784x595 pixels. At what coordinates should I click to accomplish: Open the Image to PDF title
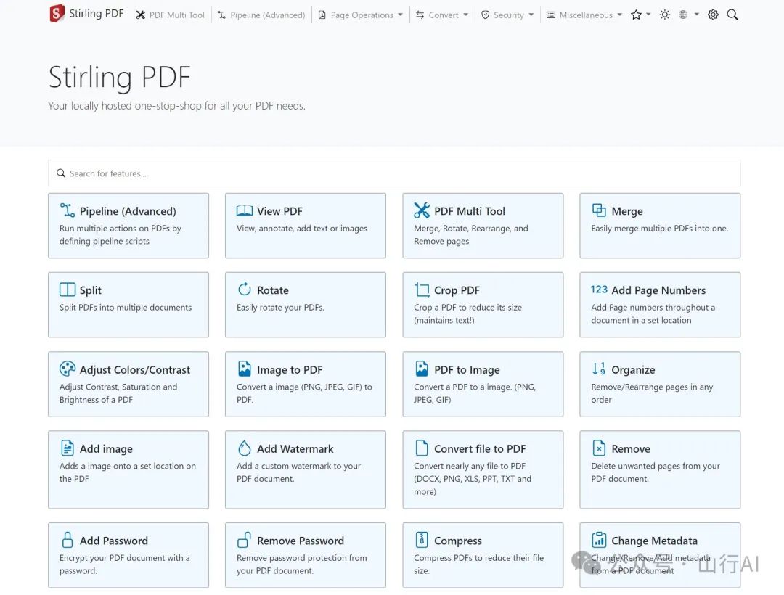pos(290,369)
